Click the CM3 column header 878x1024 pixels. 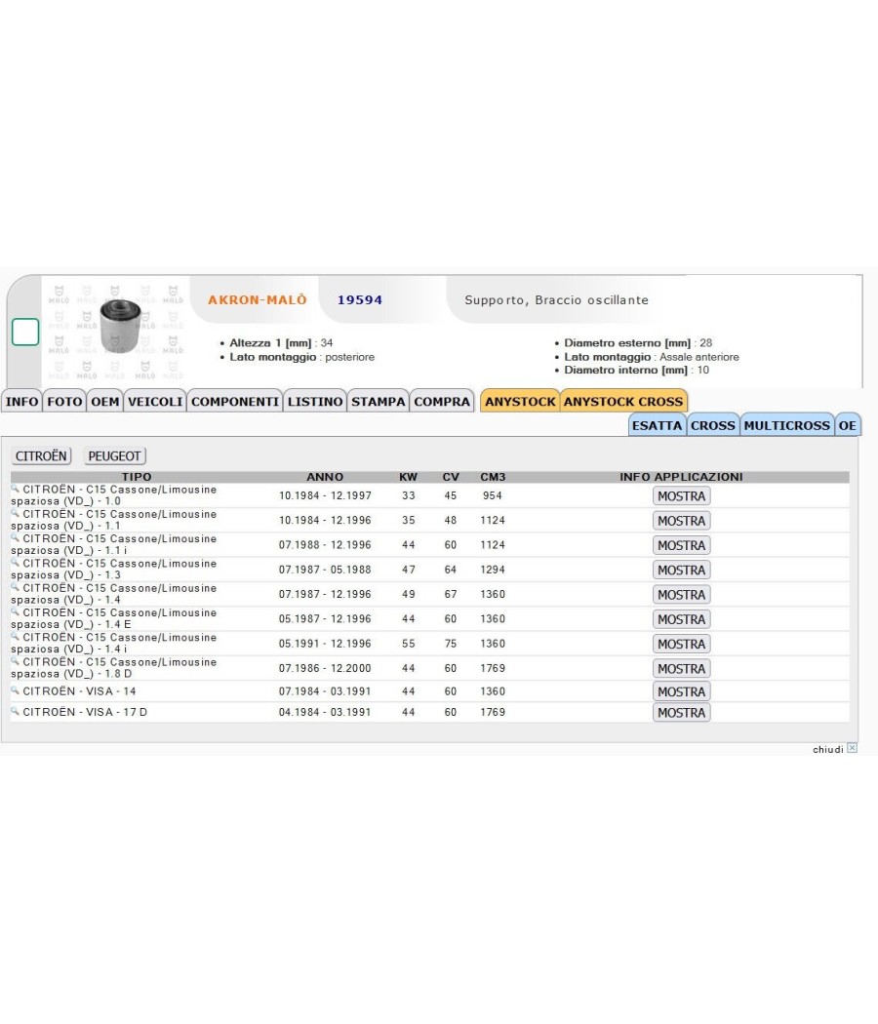click(x=493, y=477)
